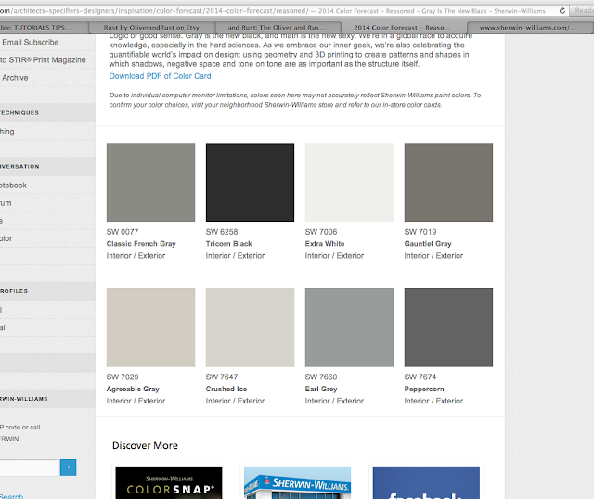Image resolution: width=594 pixels, height=499 pixels.
Task: Click the sidebar link ending in 'olor'
Action: pyautogui.click(x=6, y=238)
